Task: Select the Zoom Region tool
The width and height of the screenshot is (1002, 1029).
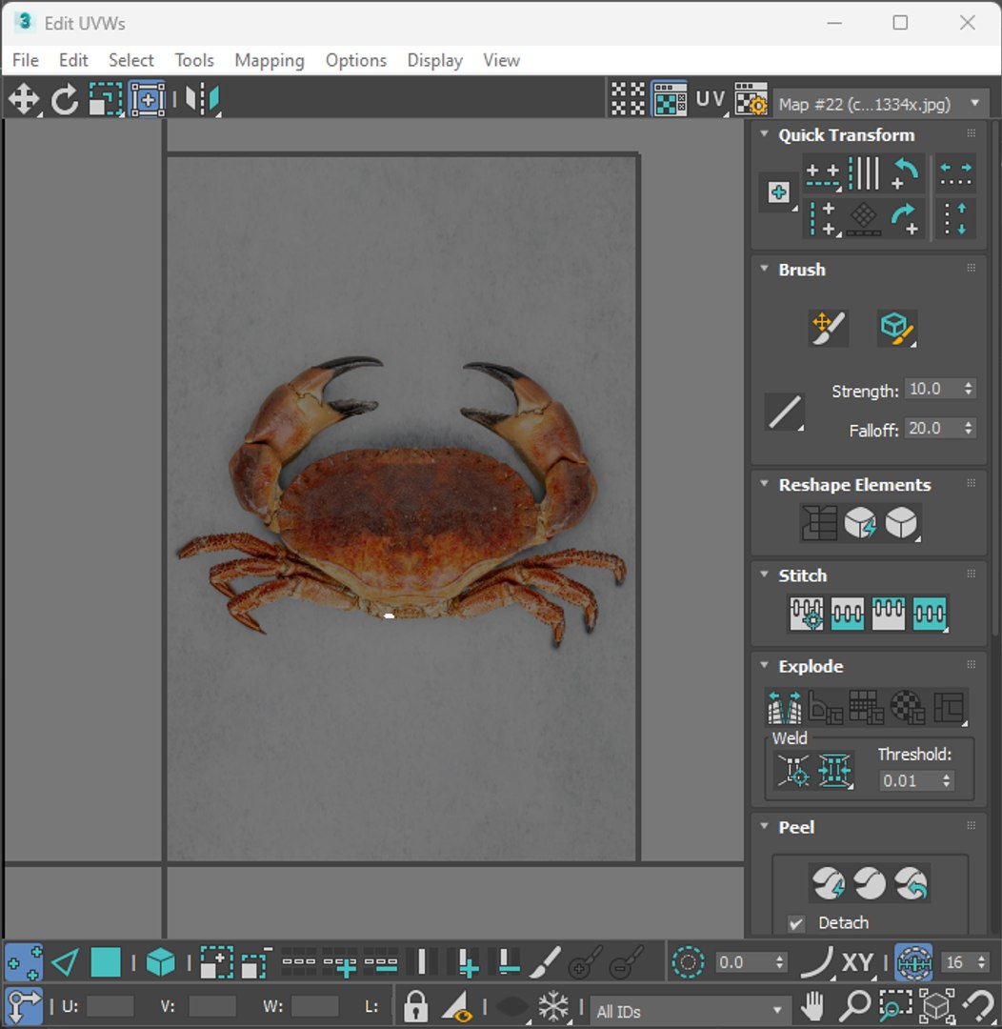Action: (895, 1006)
